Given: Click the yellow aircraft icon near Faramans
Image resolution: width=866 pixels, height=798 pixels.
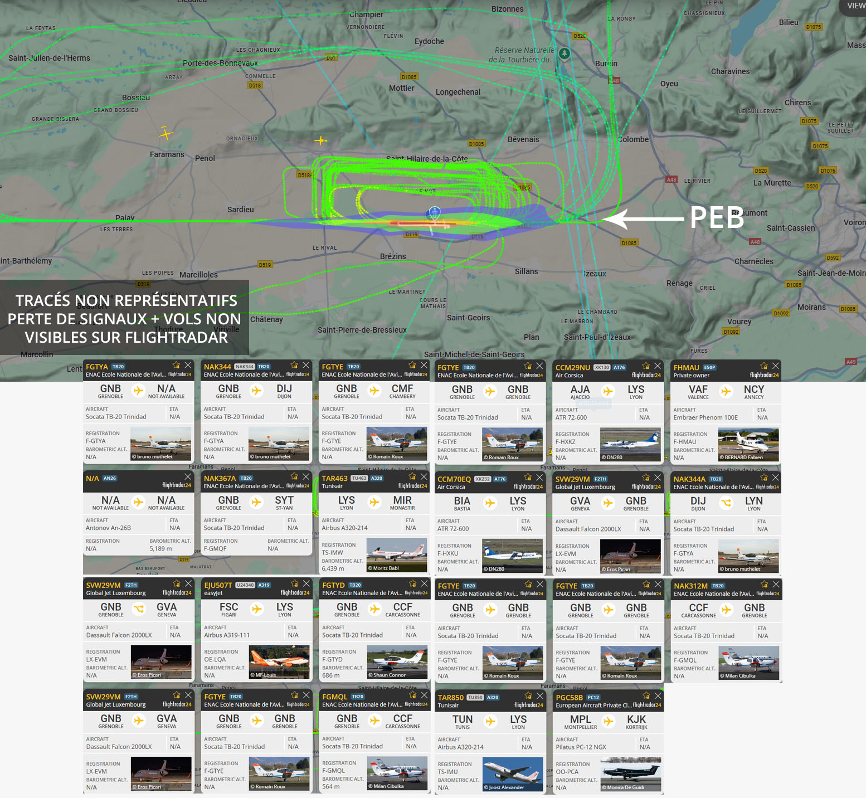Looking at the screenshot, I should pos(166,133).
